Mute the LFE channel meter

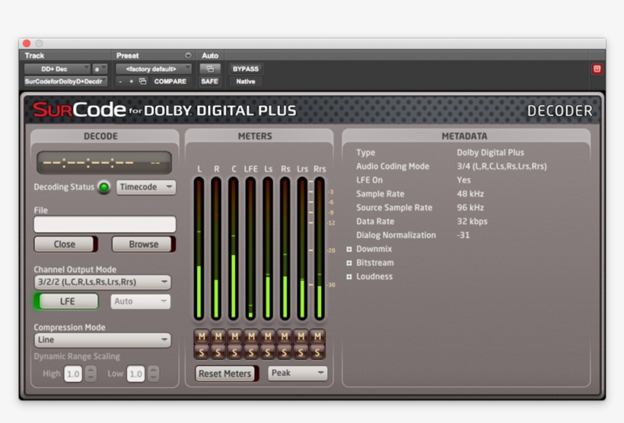click(251, 336)
